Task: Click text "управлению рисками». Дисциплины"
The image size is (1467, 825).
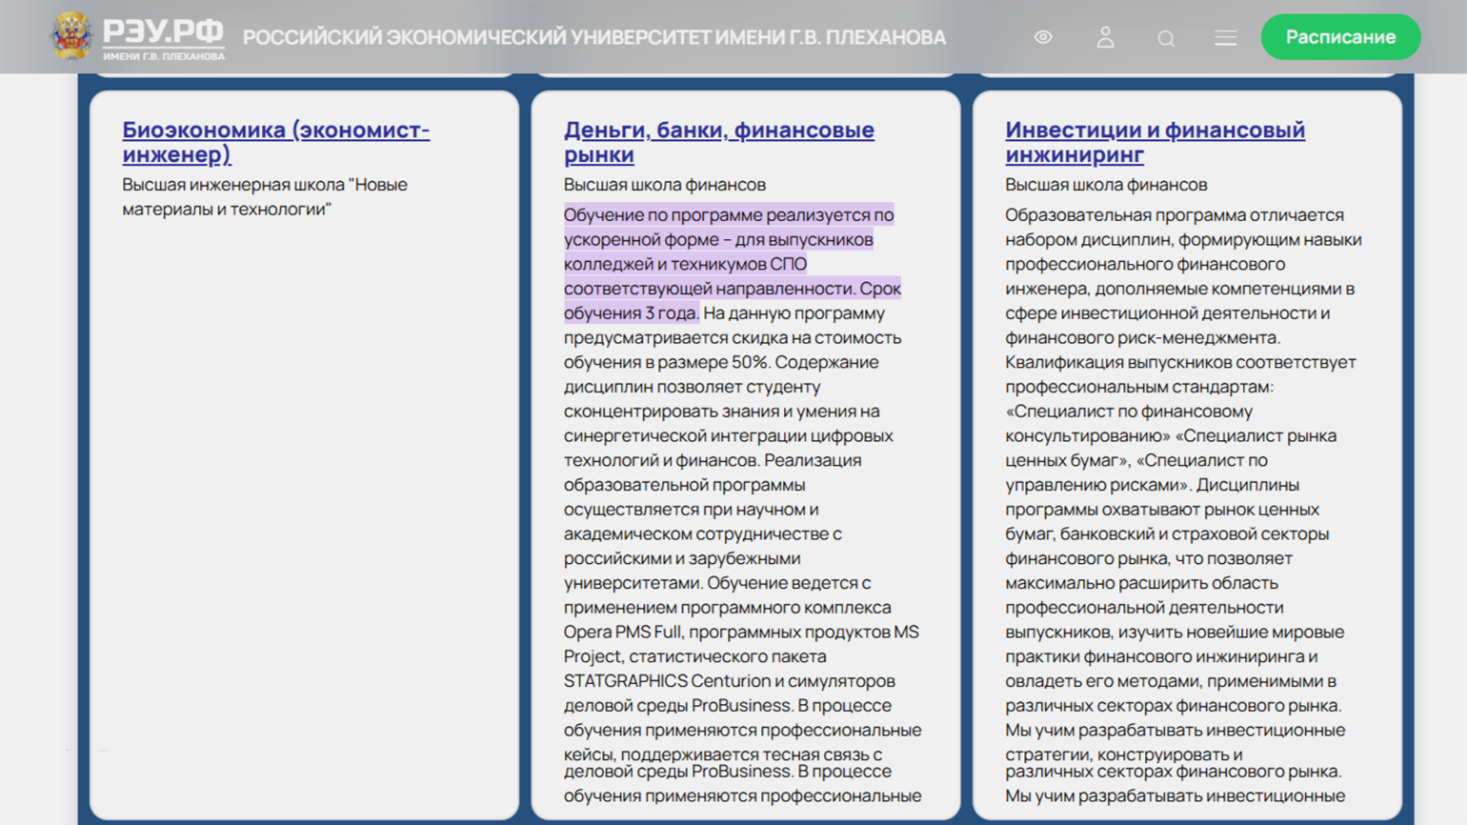Action: tap(1153, 485)
